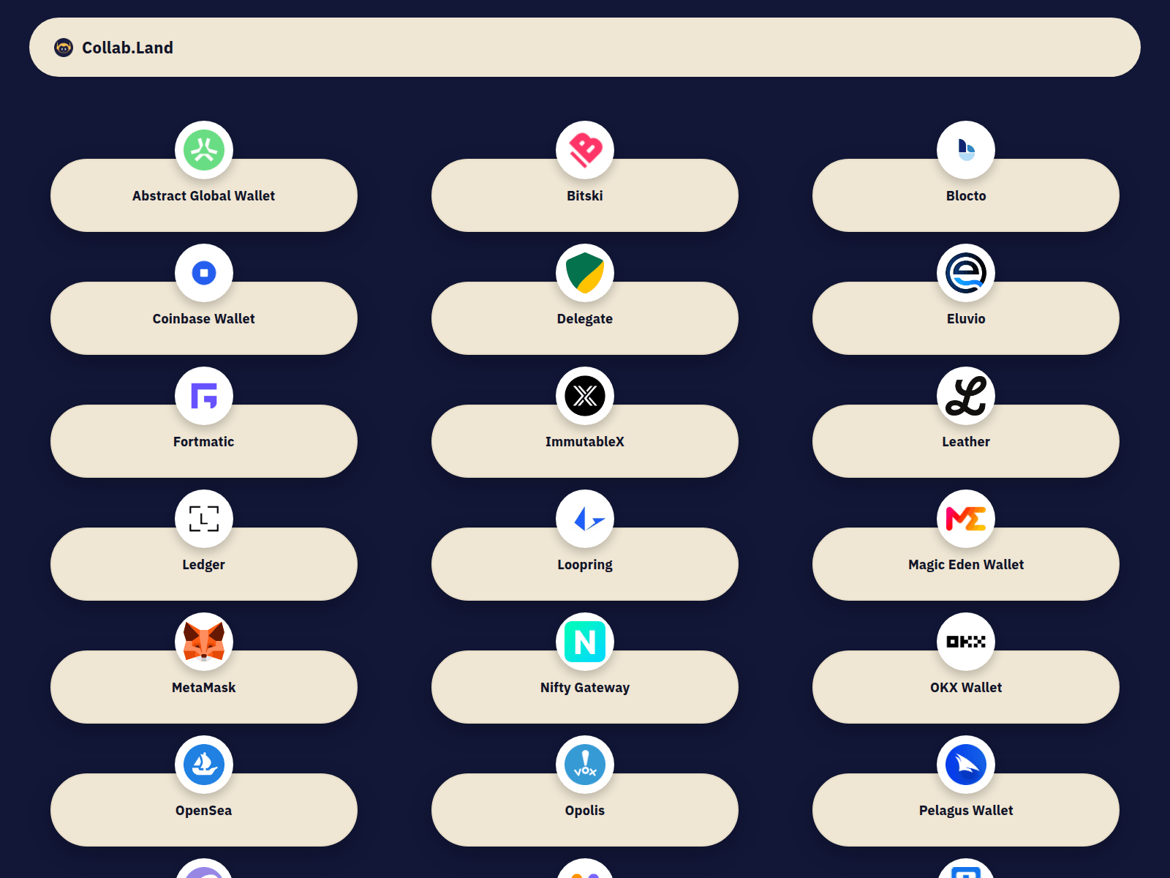
Task: Open the Collab.Land header title
Action: coord(127,48)
